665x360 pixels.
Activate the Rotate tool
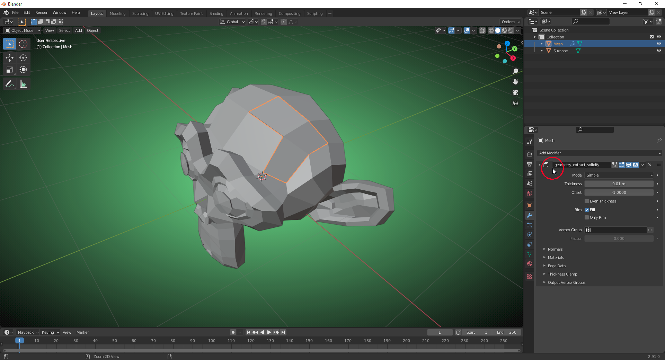coord(23,58)
